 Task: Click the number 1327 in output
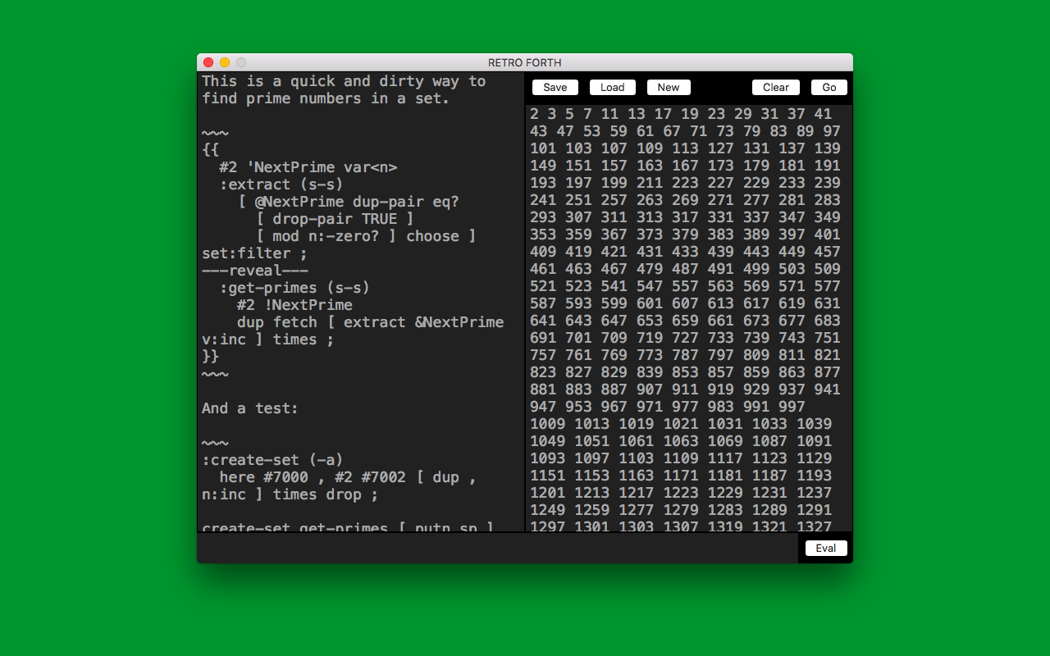(x=815, y=526)
